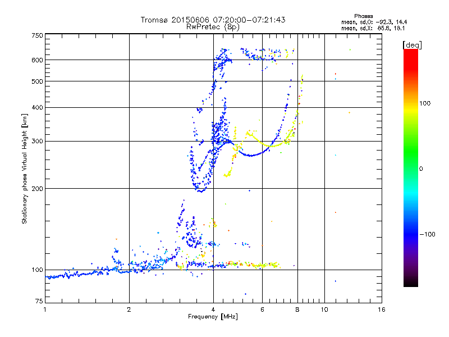Click the '[deg]' colorbar unit label
The width and height of the screenshot is (449, 337).
[x=412, y=45]
